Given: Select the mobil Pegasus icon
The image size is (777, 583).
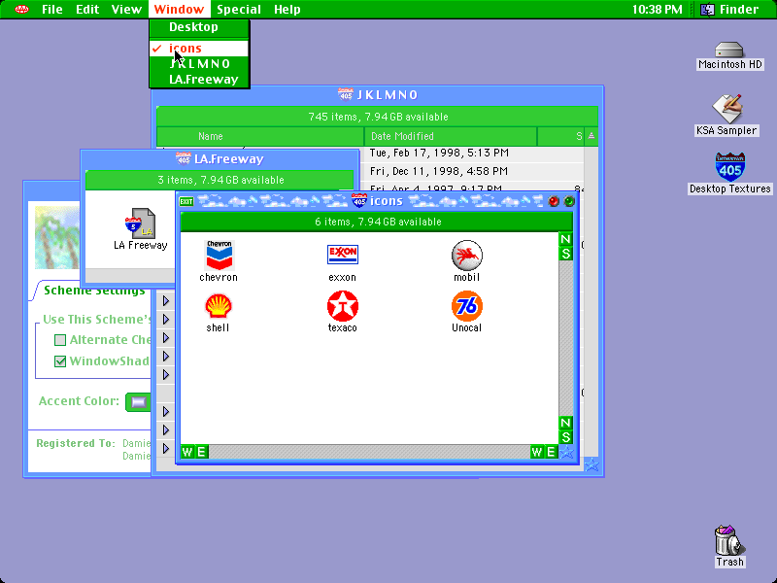Looking at the screenshot, I should click(467, 256).
